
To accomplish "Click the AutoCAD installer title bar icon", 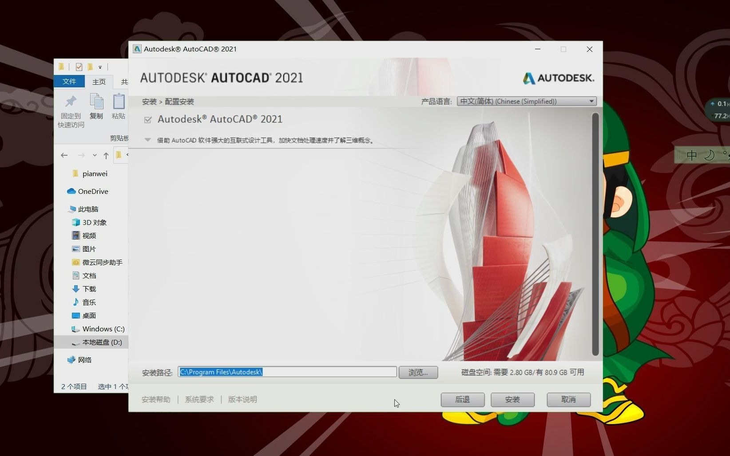I will [137, 49].
